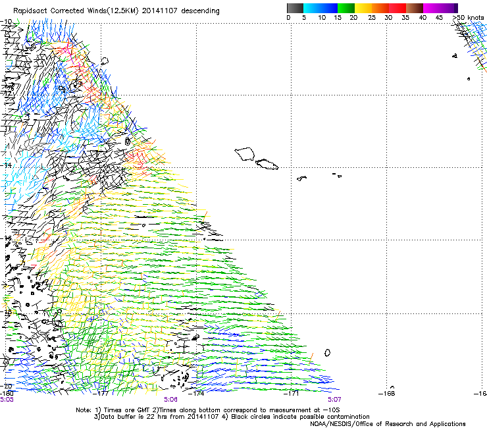Viewport: 487px width, 428px height.
Task: Click the large Savai'i island outline
Action: pos(245,154)
